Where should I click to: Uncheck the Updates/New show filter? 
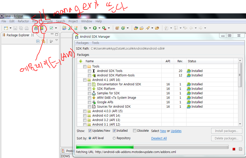pos(90,131)
